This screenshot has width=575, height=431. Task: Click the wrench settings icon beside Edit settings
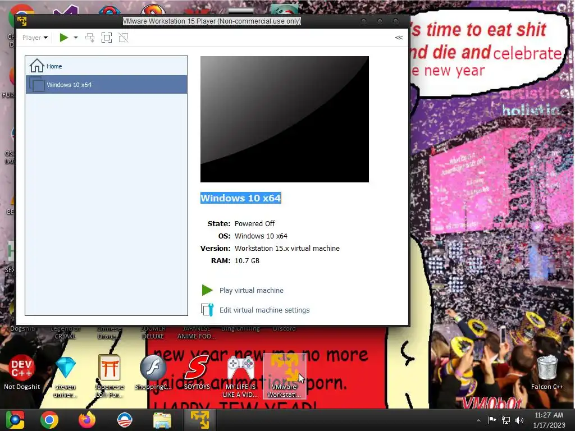(207, 310)
